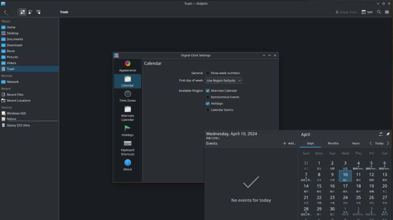Screen dimensions: 393x220
Task: Open Holidays settings page
Action: click(127, 131)
